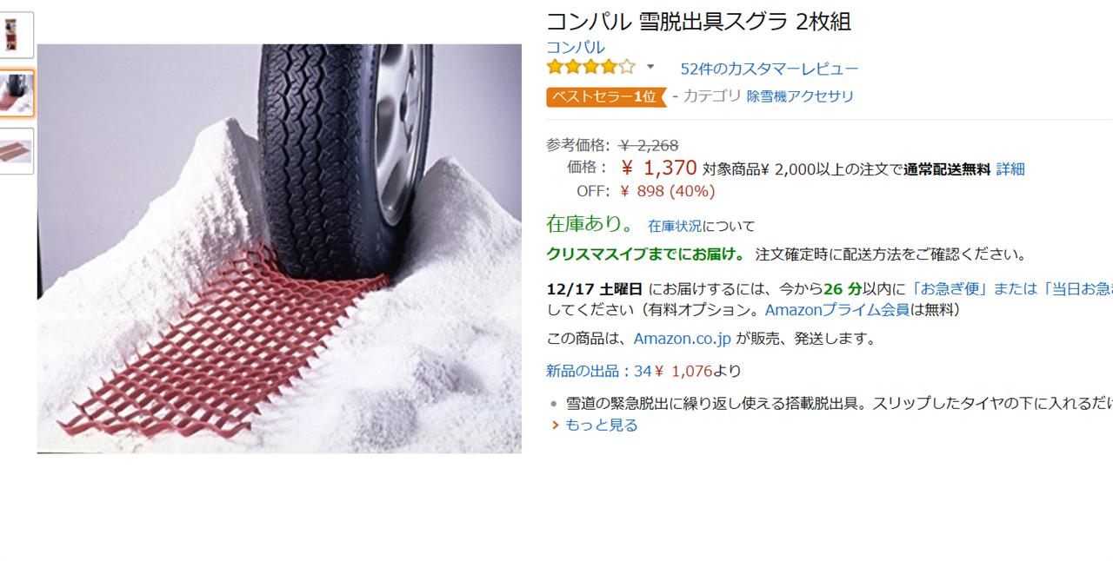
Task: Select the tire-in-snow thumbnail
Action: point(17,94)
